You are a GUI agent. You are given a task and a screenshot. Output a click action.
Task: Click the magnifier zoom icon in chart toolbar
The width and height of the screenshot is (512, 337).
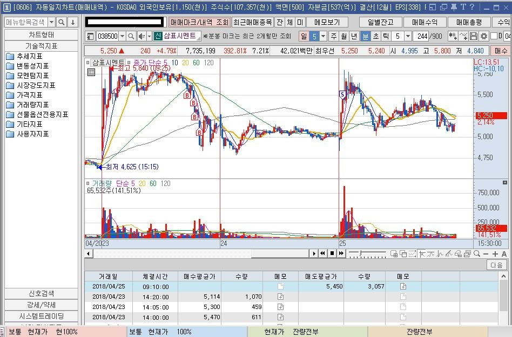[x=477, y=253]
